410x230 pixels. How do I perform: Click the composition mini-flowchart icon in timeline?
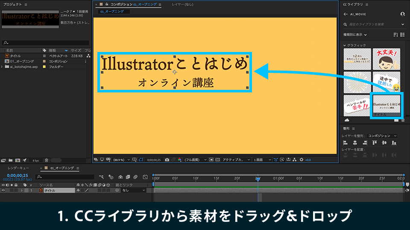click(x=101, y=177)
